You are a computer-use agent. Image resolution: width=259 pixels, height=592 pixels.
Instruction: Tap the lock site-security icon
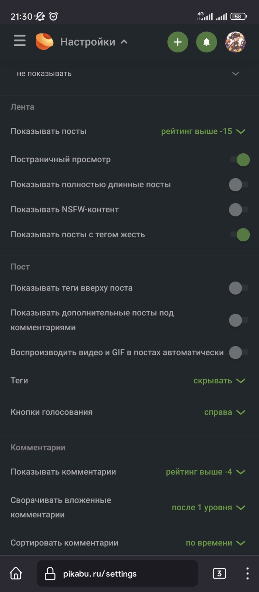[50, 574]
